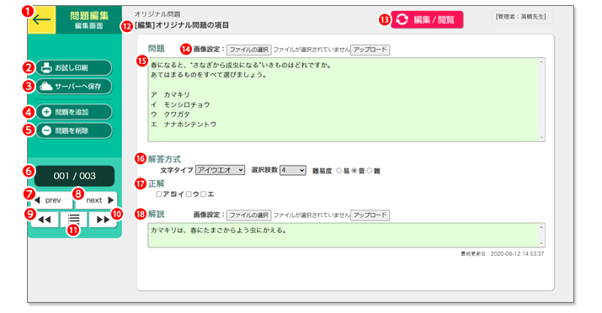Screen dimensions: 602x313
Task: Open the question list icon
Action: click(74, 220)
